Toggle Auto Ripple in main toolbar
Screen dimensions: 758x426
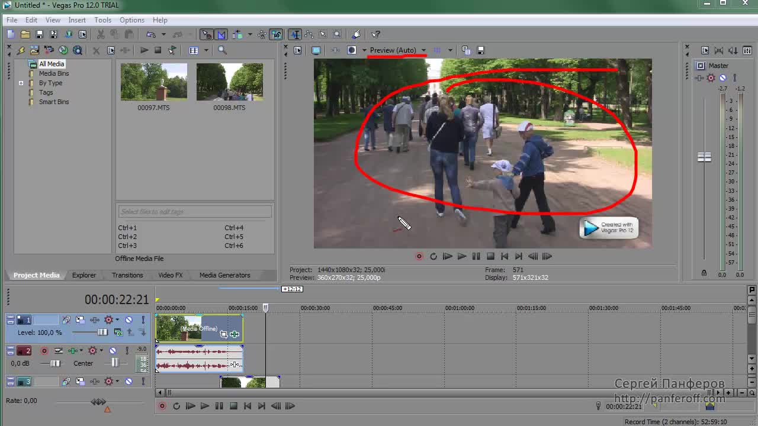pos(237,34)
